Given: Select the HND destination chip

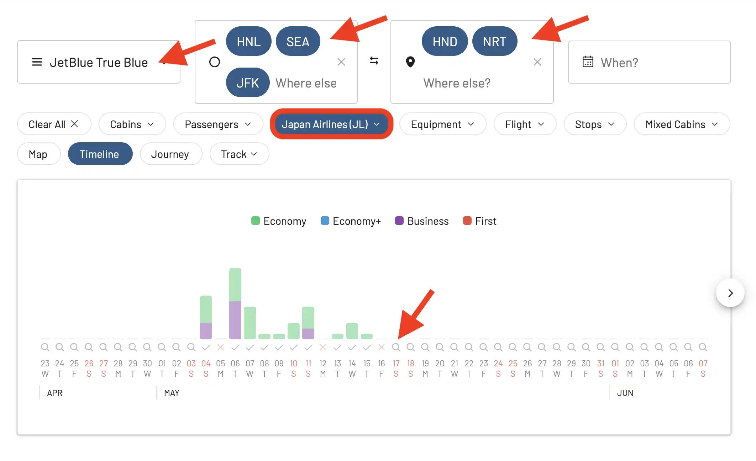Looking at the screenshot, I should coord(445,41).
